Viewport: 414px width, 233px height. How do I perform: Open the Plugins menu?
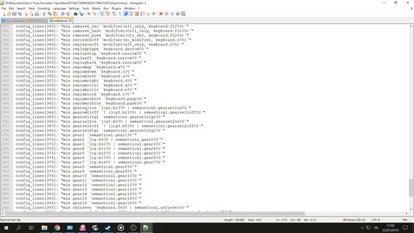pos(116,8)
